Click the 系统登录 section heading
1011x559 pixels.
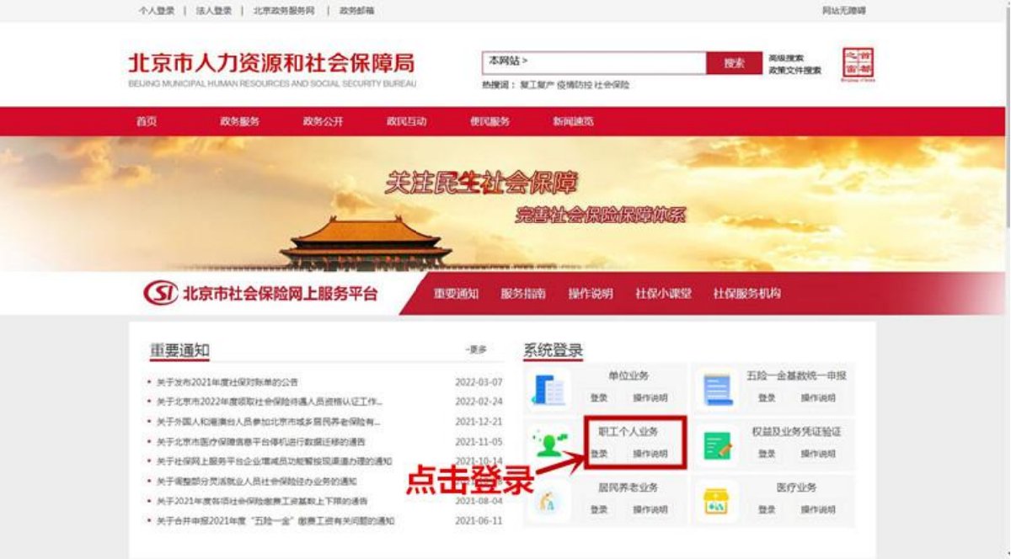[554, 350]
